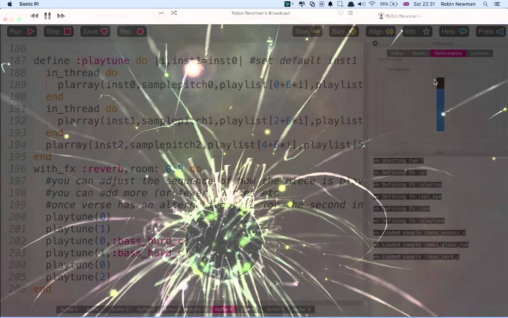Click line 200 playtune(0) code
The image size is (508, 318).
pyautogui.click(x=78, y=217)
